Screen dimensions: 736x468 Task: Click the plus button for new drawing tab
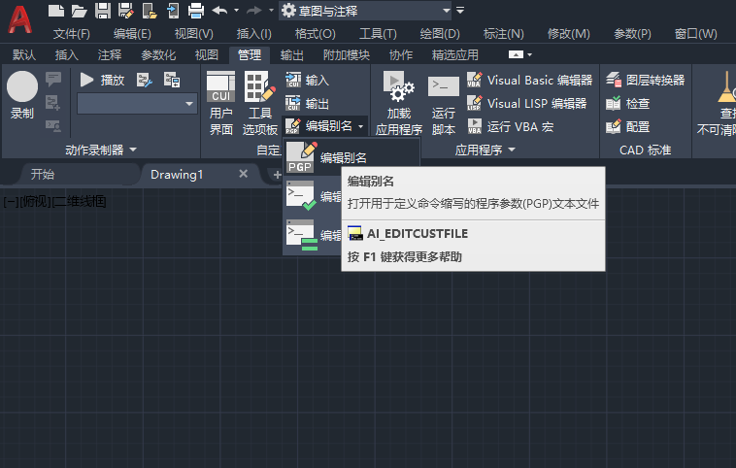tap(277, 175)
